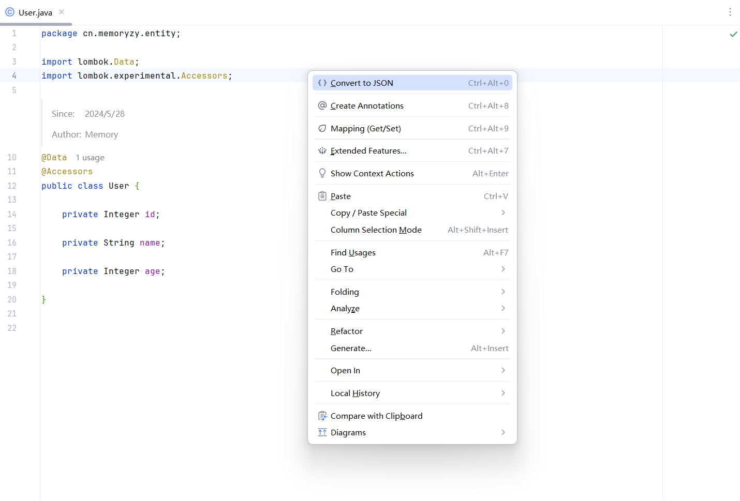Click the curly braces icon beside Convert to JSON

322,82
